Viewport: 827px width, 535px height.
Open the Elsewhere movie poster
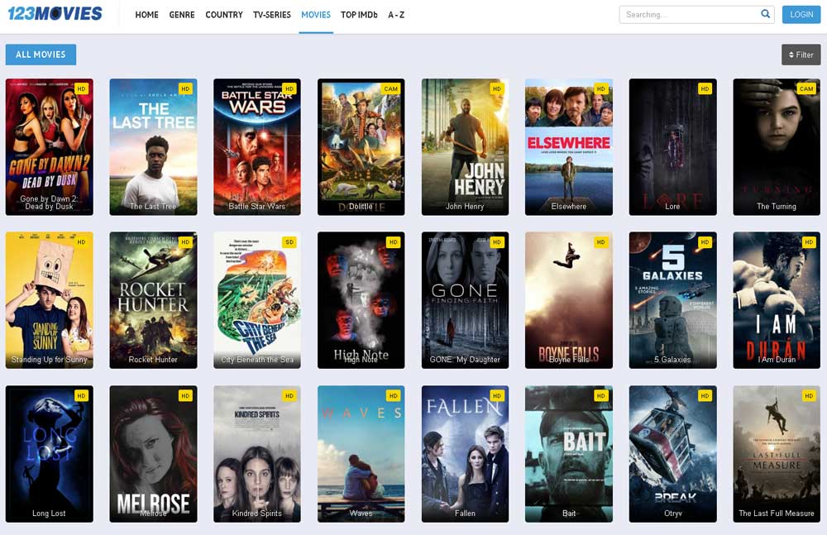coord(569,146)
